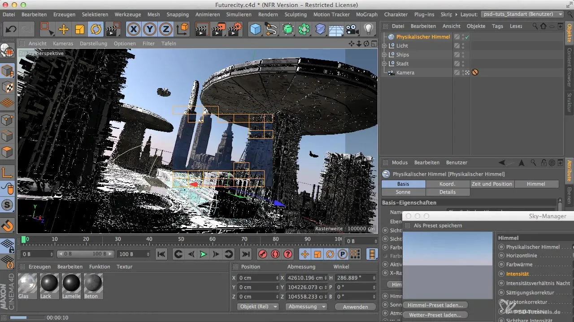The width and height of the screenshot is (574, 322).
Task: Open the Objekt (Rel) dropdown
Action: [x=257, y=307]
